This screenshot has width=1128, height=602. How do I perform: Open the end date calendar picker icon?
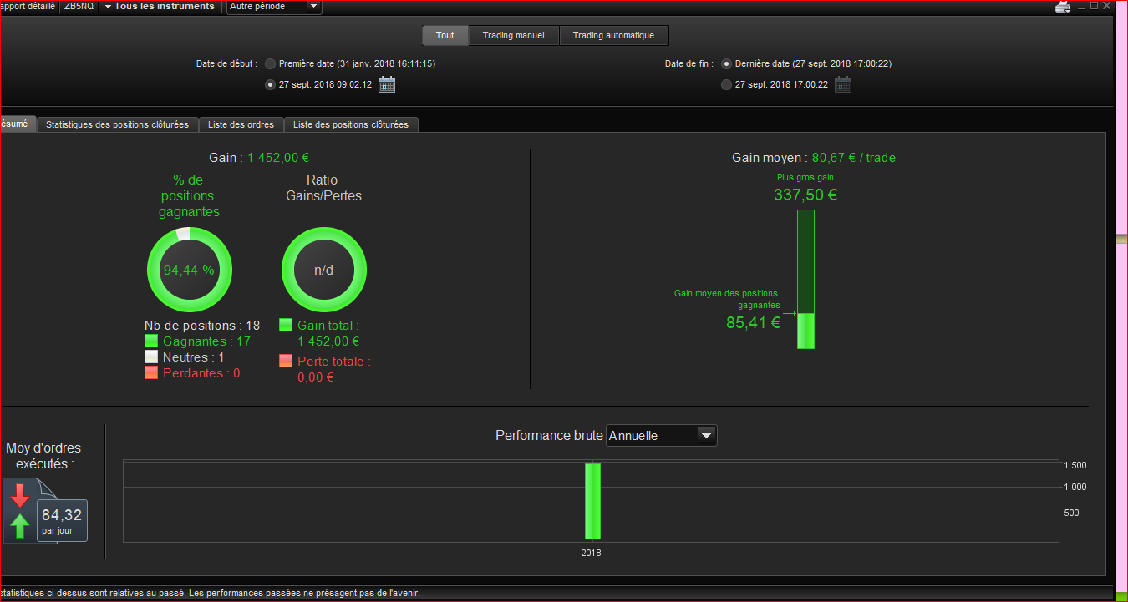pos(843,84)
